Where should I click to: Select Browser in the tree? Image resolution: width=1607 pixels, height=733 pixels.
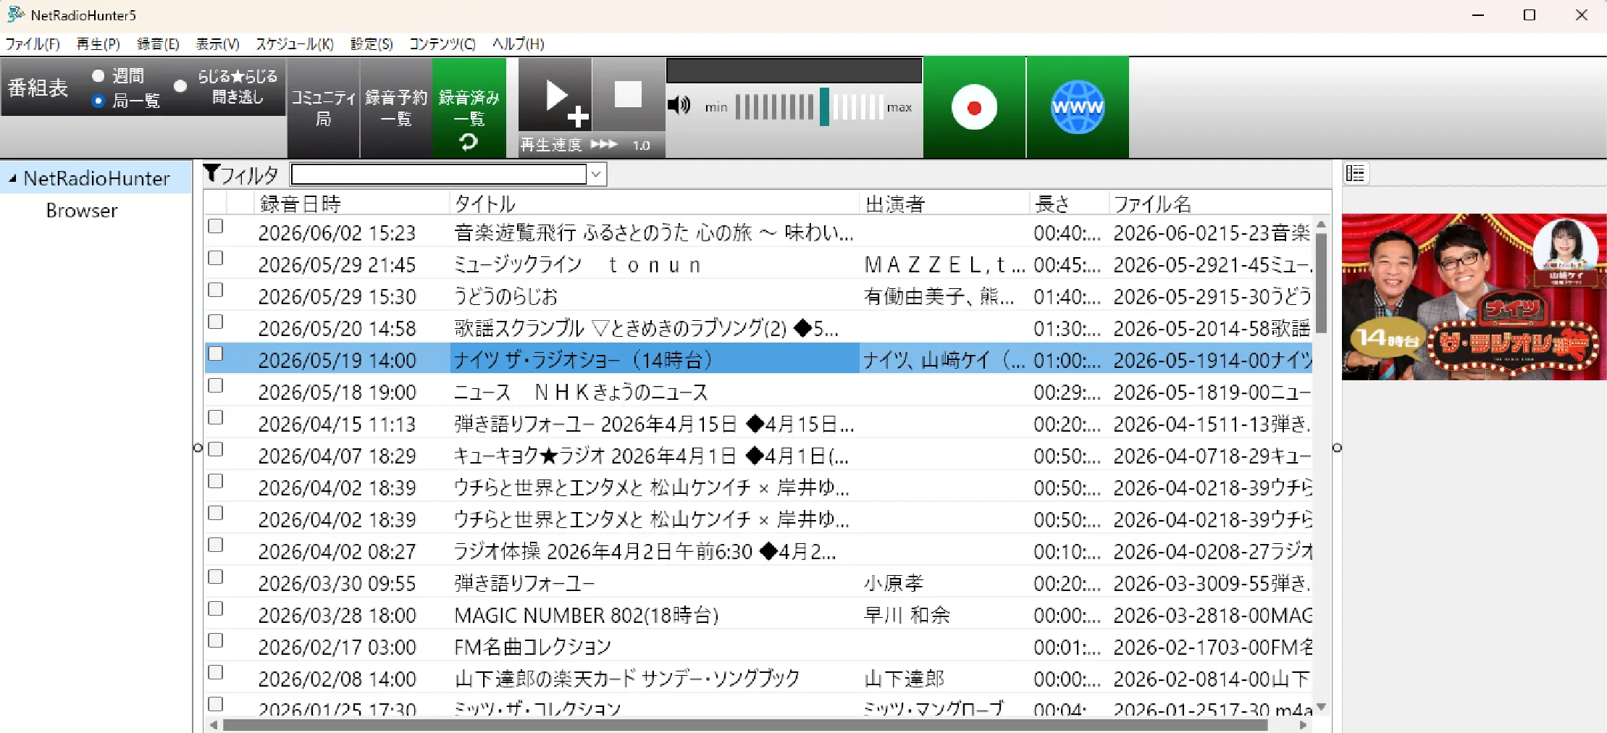82,211
